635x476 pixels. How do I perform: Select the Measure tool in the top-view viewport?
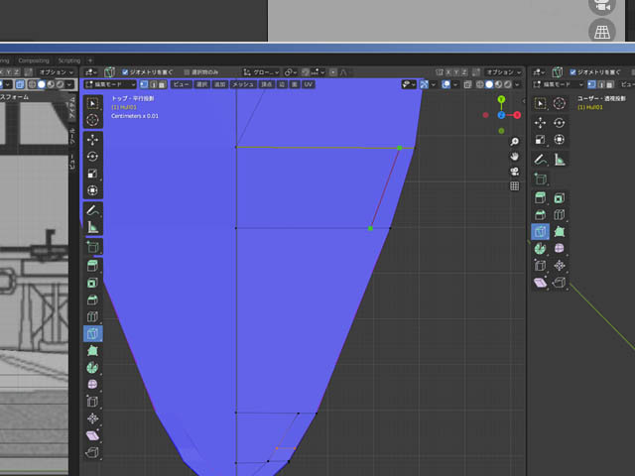(x=92, y=227)
